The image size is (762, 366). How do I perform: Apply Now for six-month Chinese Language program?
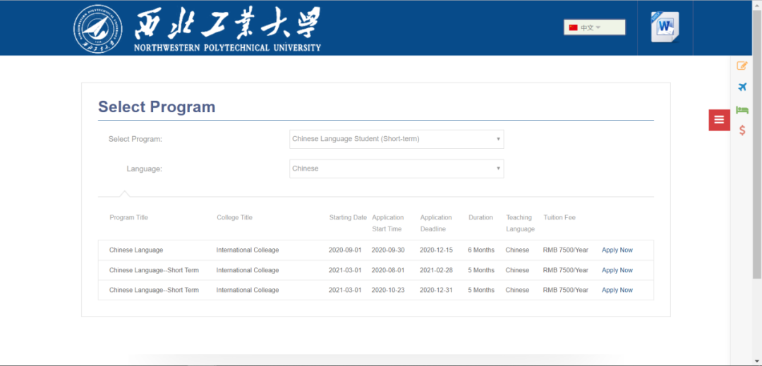617,250
